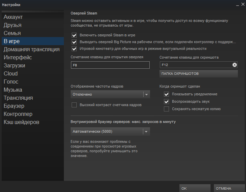Viewport: 246px width, 192px height.
Task: Cancel changes with the ОТМЕНА button
Action: coord(229,188)
